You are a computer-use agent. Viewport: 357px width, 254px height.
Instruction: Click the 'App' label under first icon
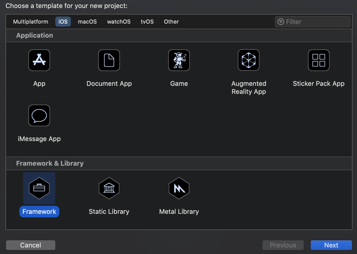39,84
